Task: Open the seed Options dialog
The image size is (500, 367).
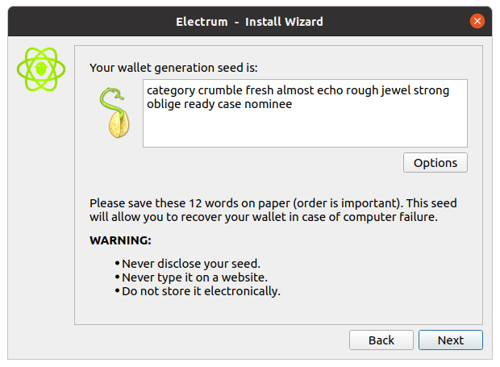Action: click(435, 162)
